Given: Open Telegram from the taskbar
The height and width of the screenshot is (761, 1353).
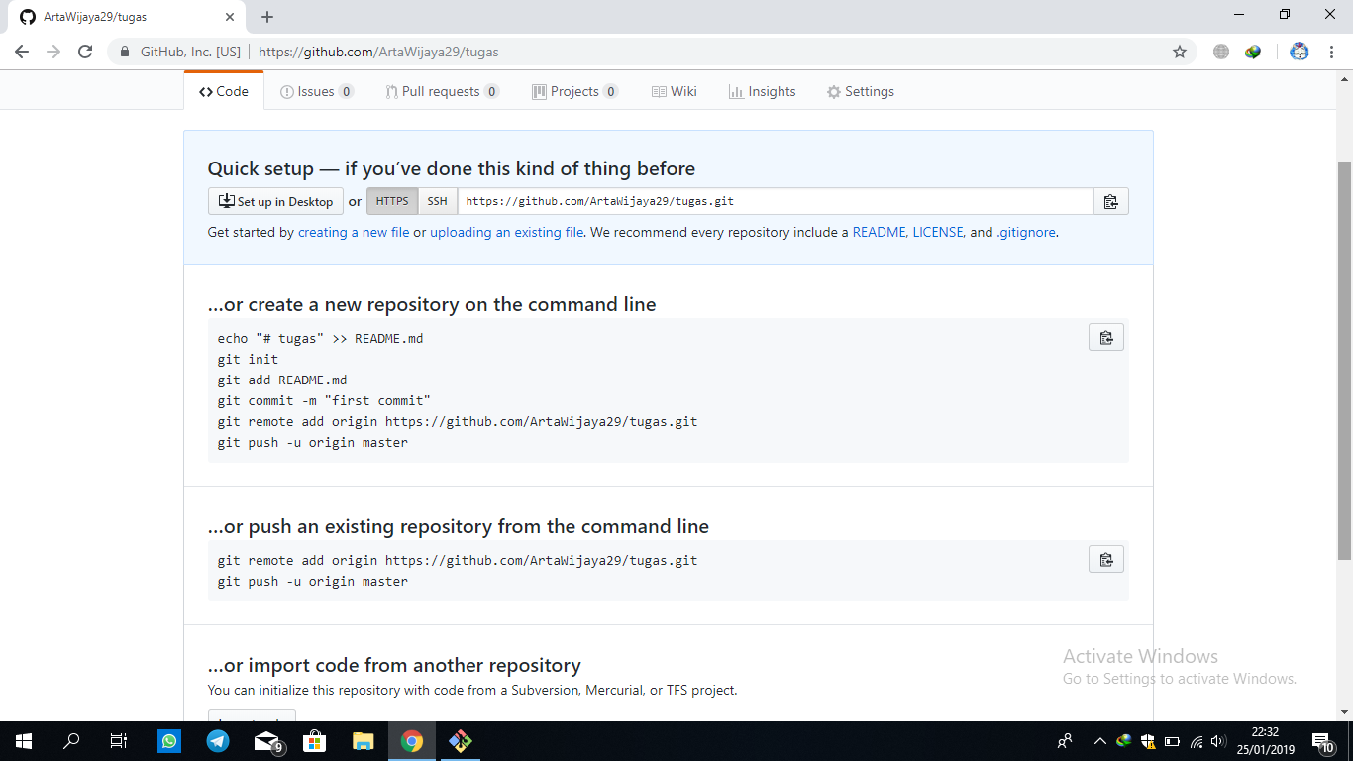Looking at the screenshot, I should click(x=218, y=741).
